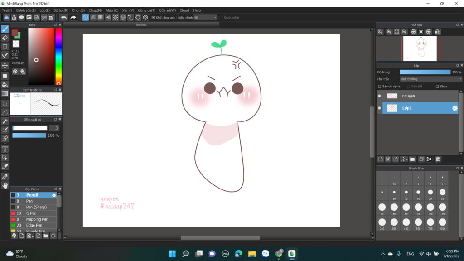The width and height of the screenshot is (464, 261).
Task: Select the Gradient tool
Action: click(x=5, y=93)
